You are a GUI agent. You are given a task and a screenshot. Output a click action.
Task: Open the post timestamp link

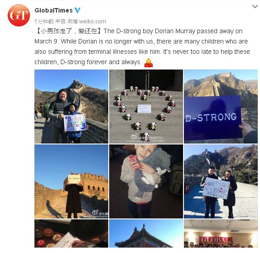(44, 21)
